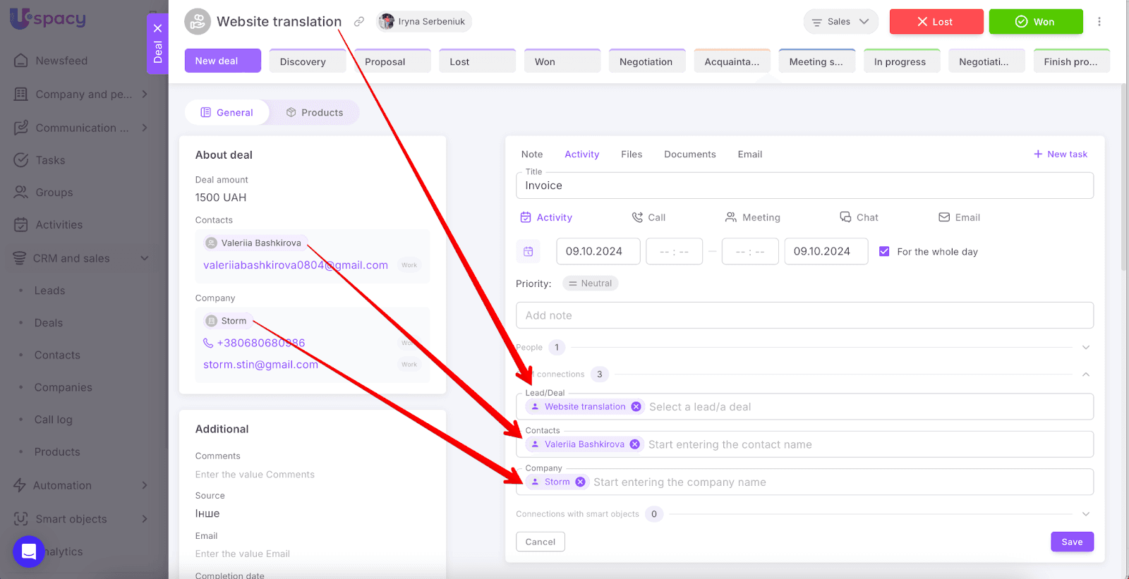
Task: Open the Files tab
Action: [x=632, y=154]
